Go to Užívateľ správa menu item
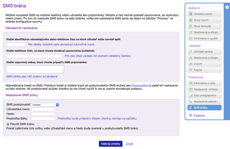230x149 pixels. [x=204, y=52]
